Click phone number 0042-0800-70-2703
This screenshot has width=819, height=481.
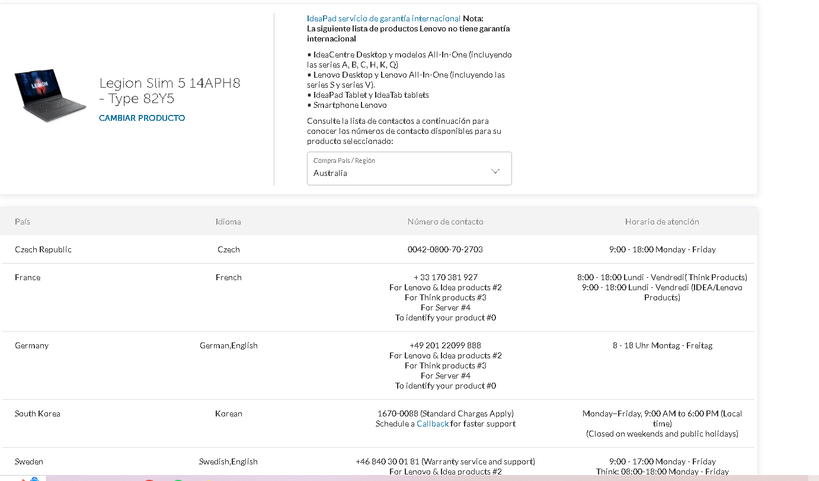coord(445,249)
